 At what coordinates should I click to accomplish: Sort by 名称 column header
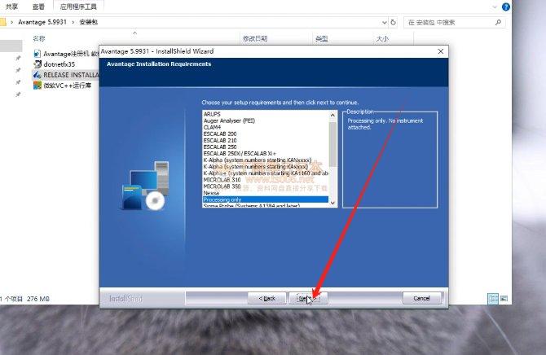point(39,38)
